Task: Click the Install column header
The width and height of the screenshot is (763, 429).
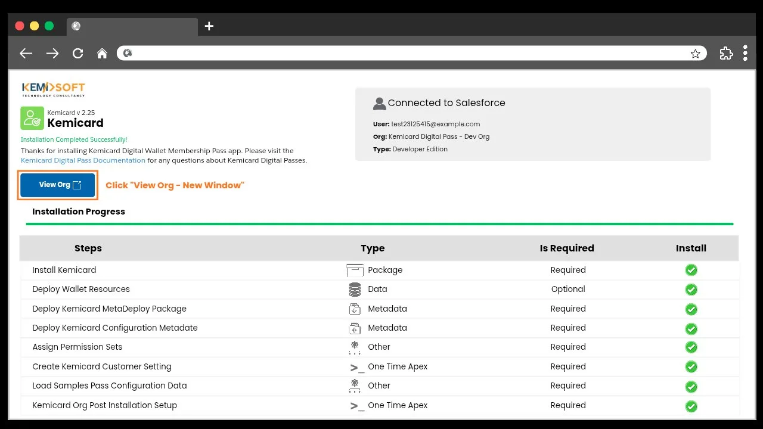Action: pos(691,248)
